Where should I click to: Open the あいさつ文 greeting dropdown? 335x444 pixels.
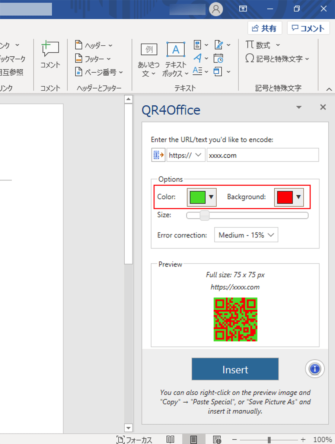149,60
